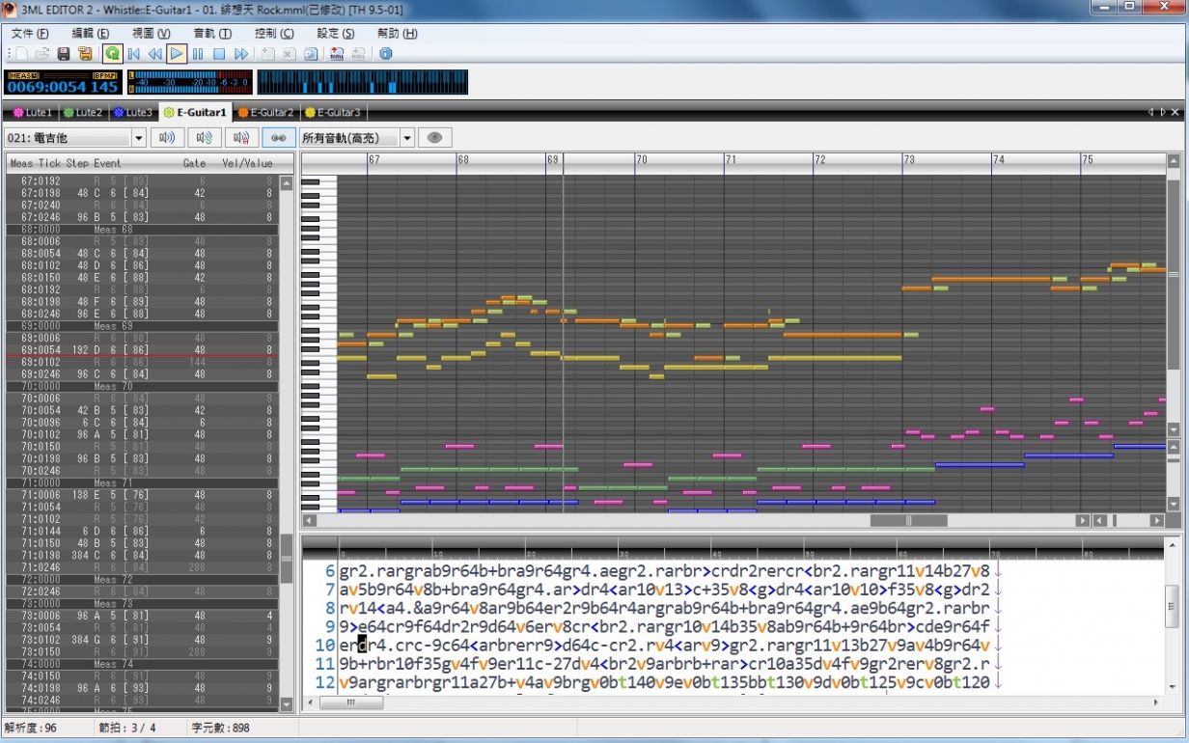Rewind to start with skip-back icon
The image size is (1189, 743).
[x=134, y=54]
